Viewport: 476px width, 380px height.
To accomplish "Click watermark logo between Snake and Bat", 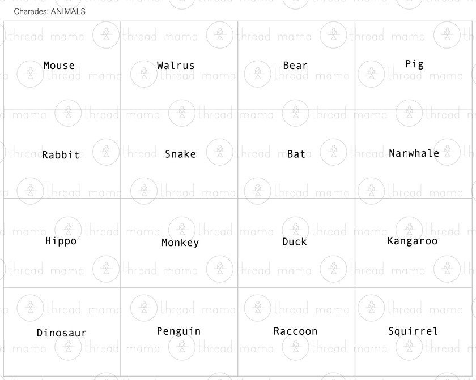I will point(219,152).
